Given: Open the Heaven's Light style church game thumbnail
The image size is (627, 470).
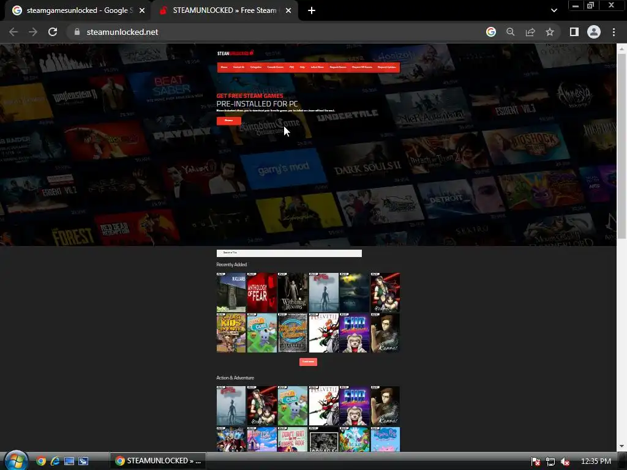Looking at the screenshot, I should click(x=262, y=439).
